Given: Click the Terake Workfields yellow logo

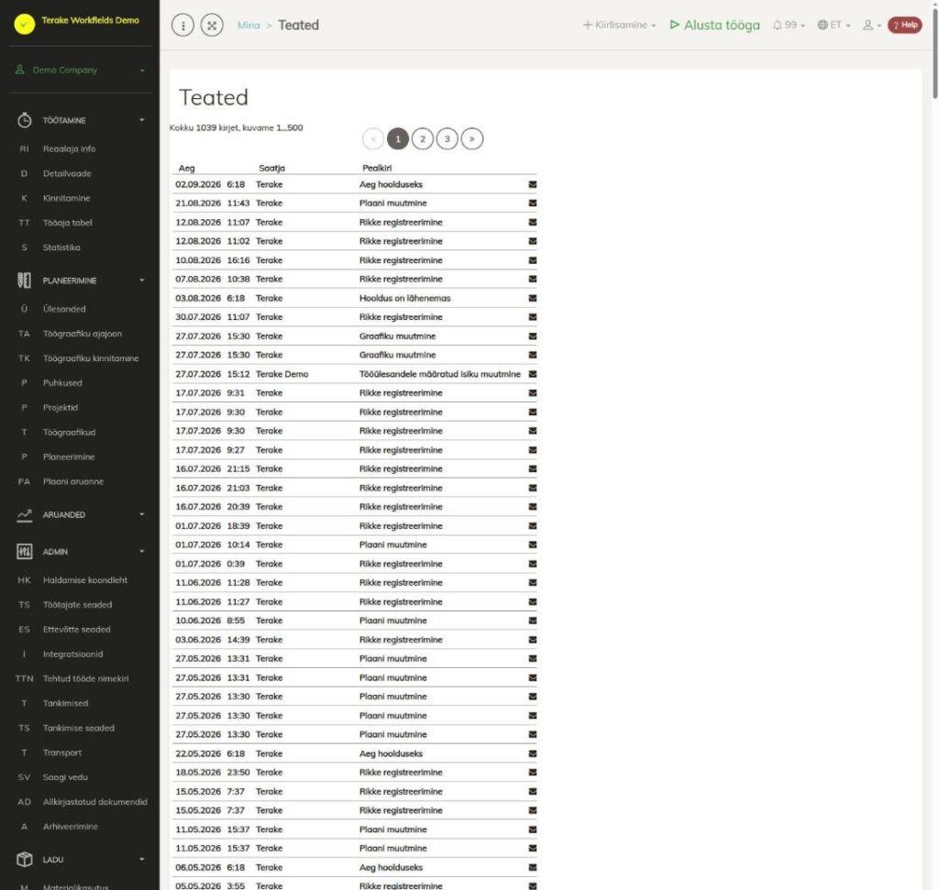Looking at the screenshot, I should click(x=25, y=24).
